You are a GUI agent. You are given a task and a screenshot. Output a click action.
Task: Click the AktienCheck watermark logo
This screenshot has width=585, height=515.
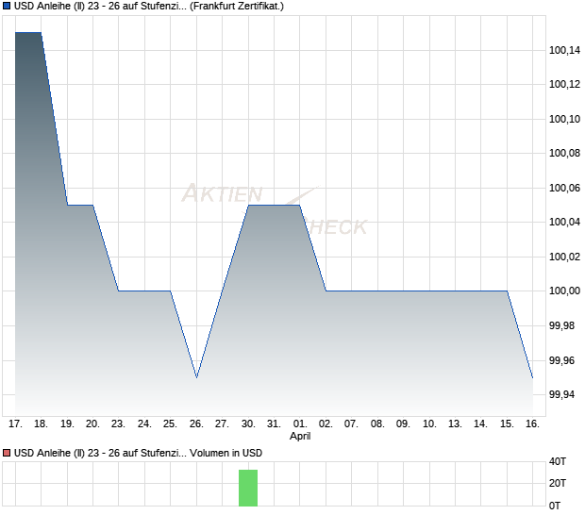coord(274,209)
